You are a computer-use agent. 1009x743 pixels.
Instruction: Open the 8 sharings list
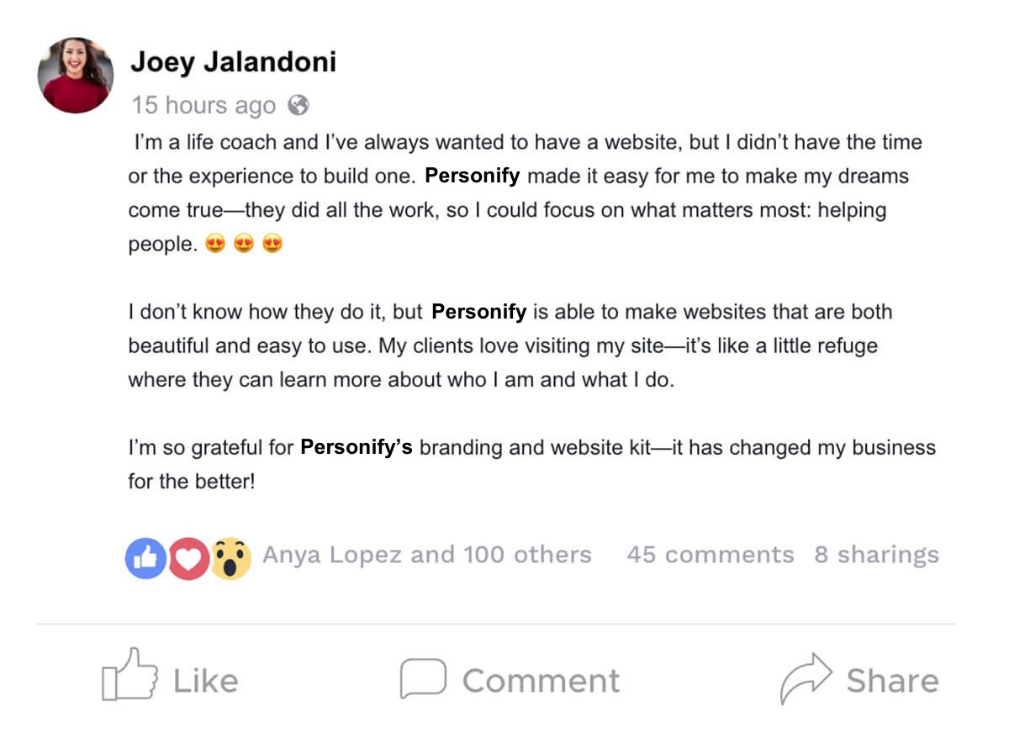click(874, 555)
